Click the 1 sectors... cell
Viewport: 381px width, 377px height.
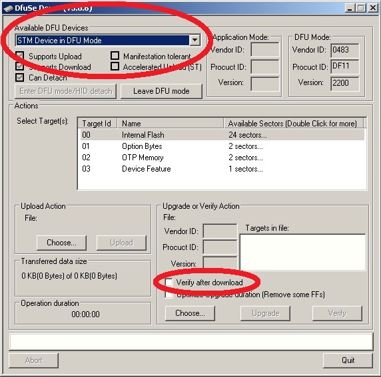pyautogui.click(x=246, y=169)
